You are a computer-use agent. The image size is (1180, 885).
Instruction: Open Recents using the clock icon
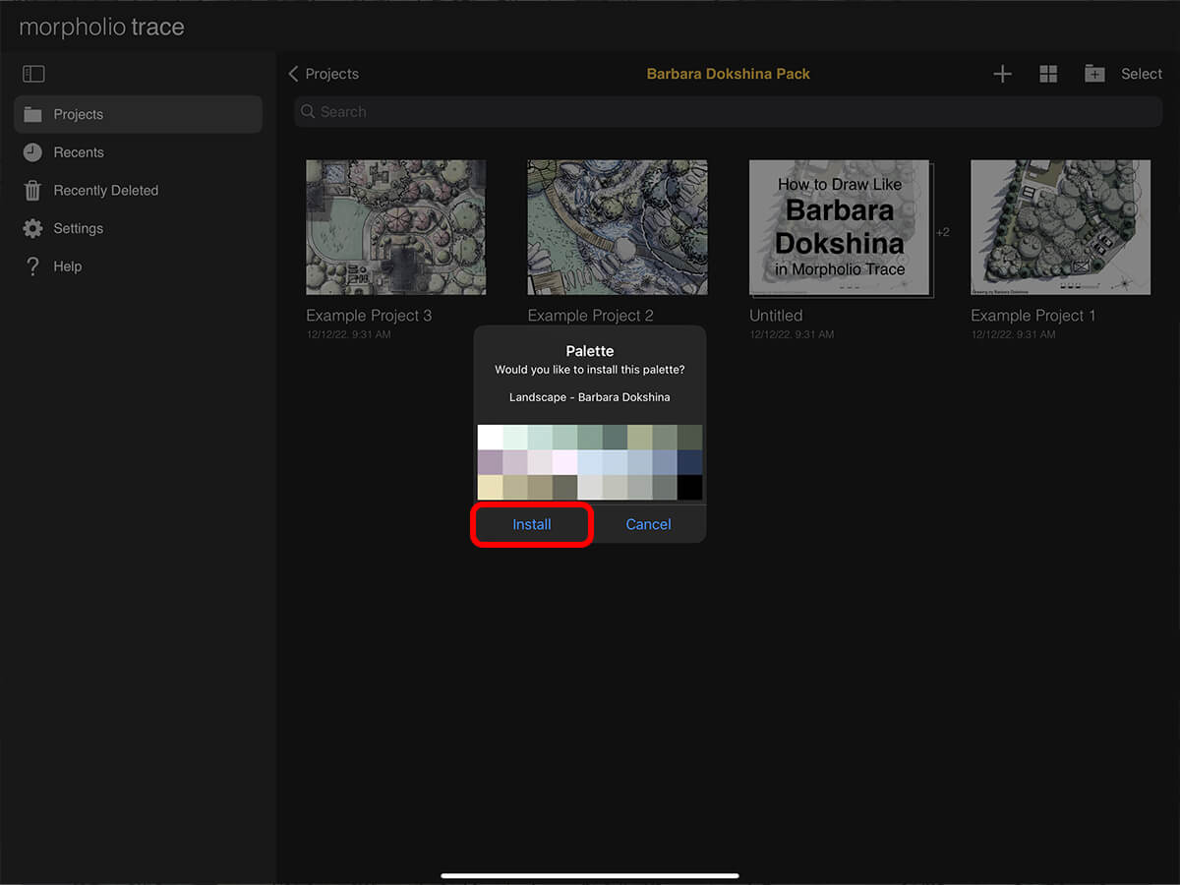coord(33,152)
